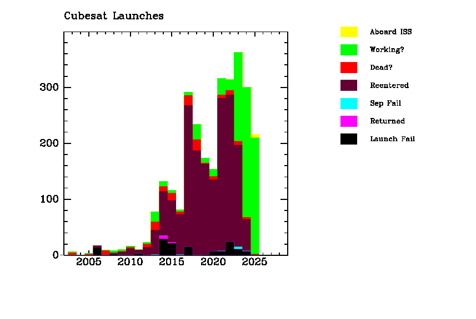Select the red Dead? legend swatch
The image size is (476, 319).
pos(348,68)
